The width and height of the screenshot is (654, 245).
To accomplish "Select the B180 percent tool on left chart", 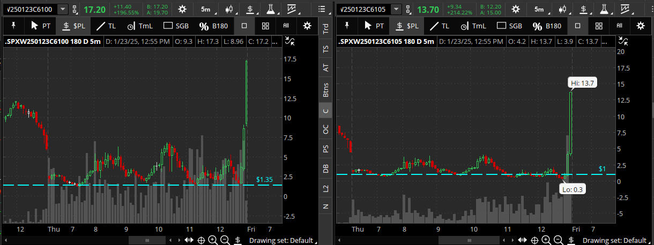I will [x=214, y=26].
